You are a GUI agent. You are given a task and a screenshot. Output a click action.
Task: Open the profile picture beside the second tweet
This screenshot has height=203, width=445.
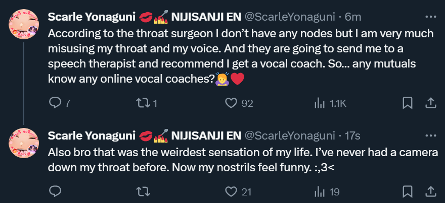click(24, 143)
